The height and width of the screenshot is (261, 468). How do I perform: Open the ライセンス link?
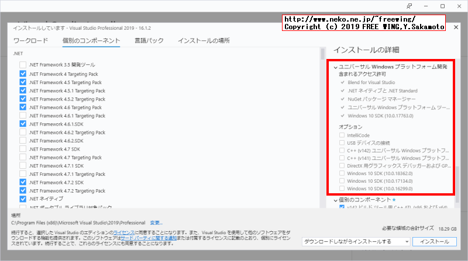click(123, 232)
